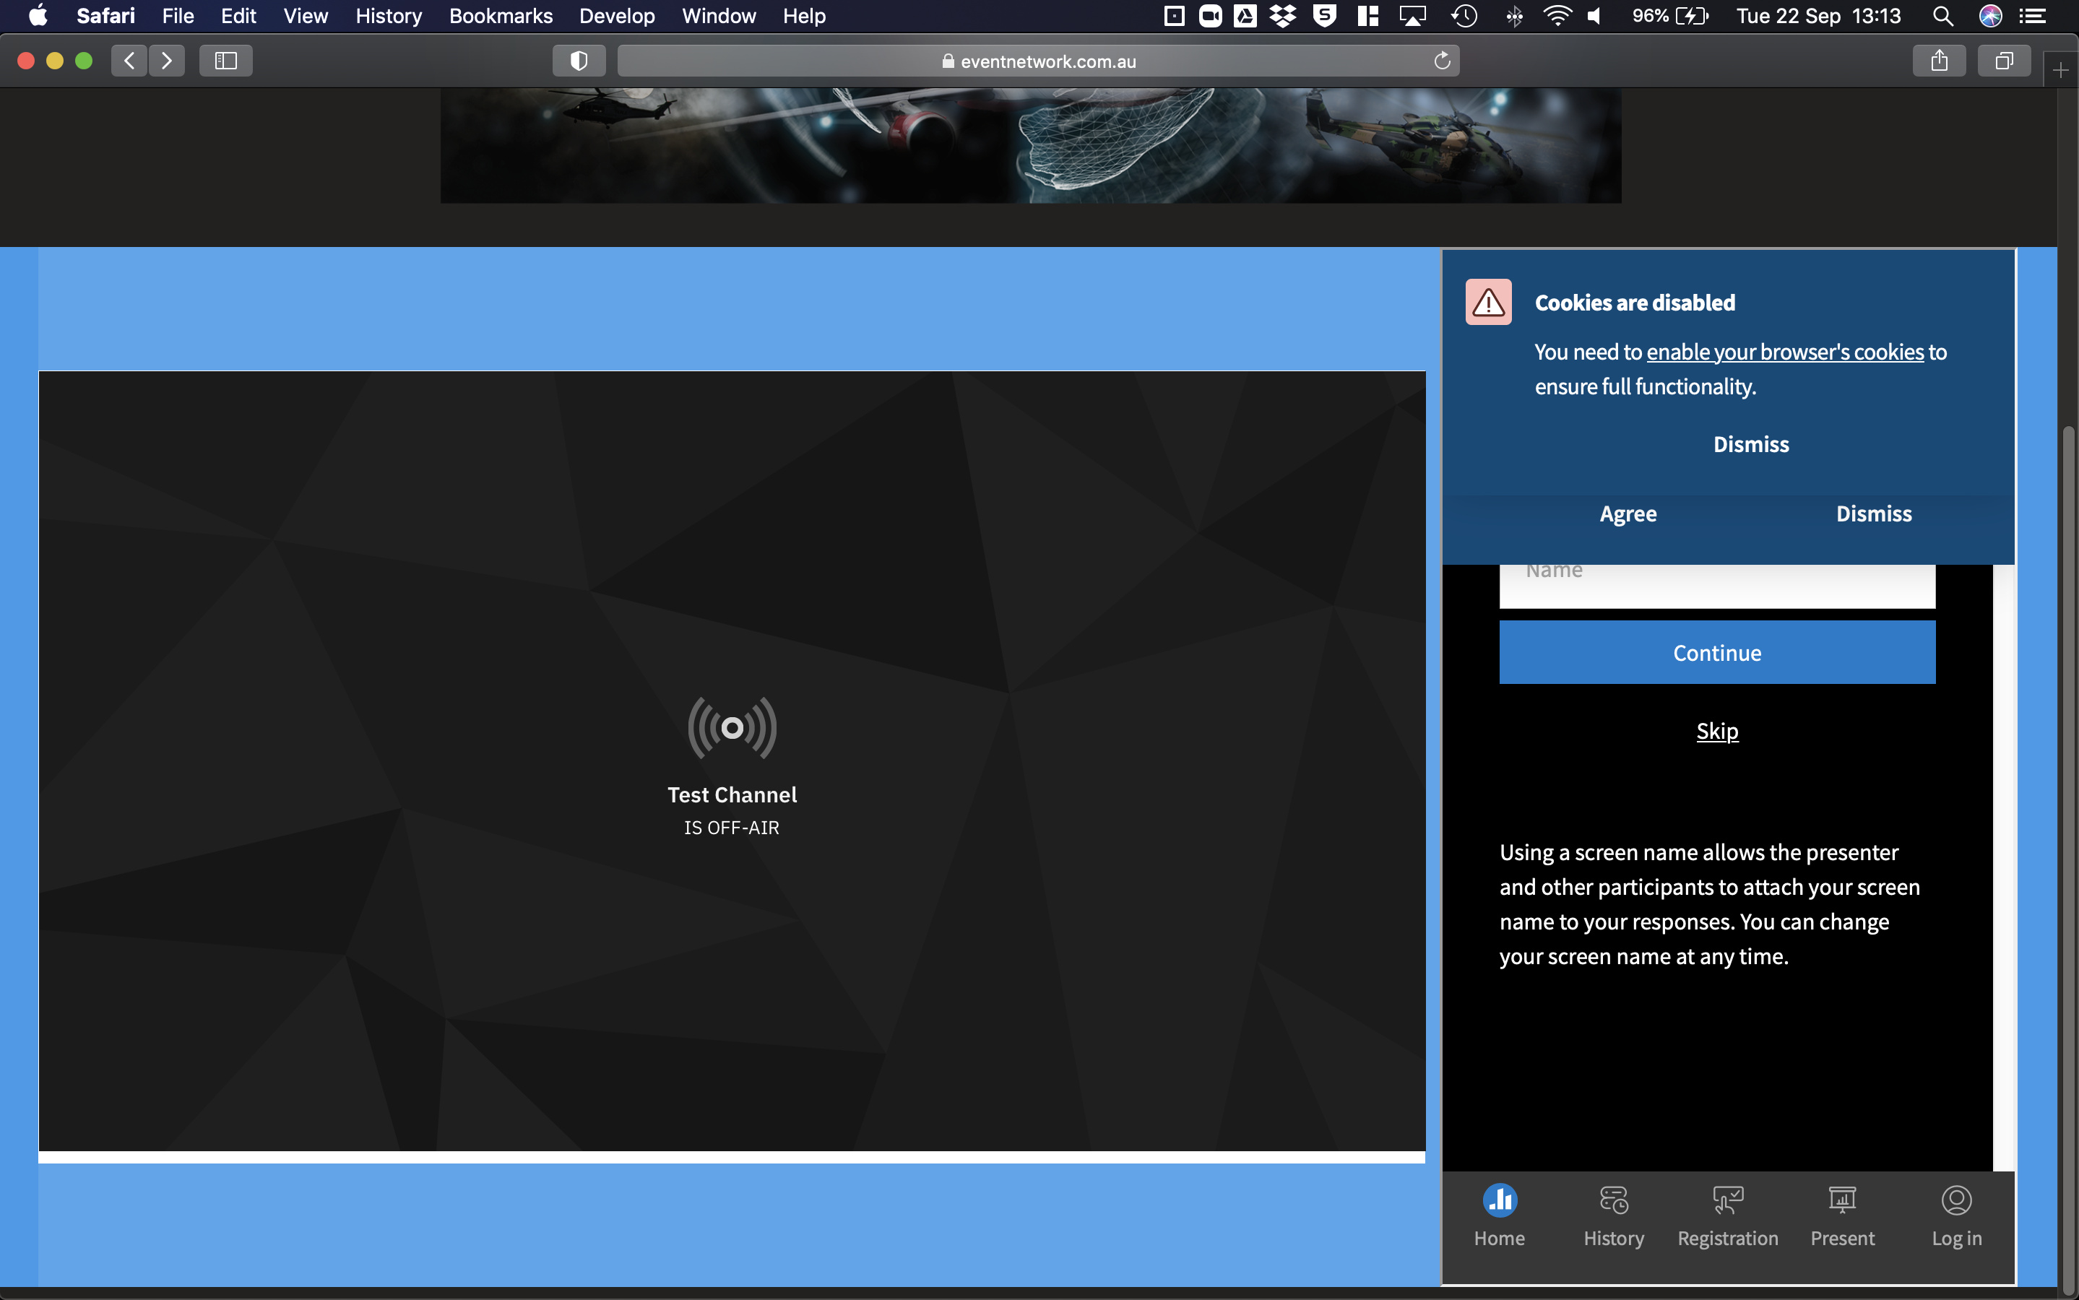This screenshot has width=2079, height=1300.
Task: Open the Log in tab
Action: point(1957,1217)
